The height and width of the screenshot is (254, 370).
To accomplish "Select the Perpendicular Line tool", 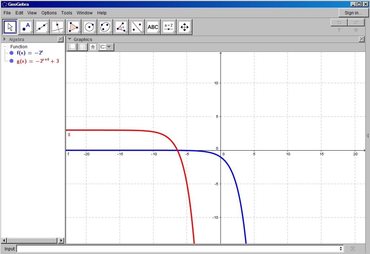I will [x=58, y=27].
